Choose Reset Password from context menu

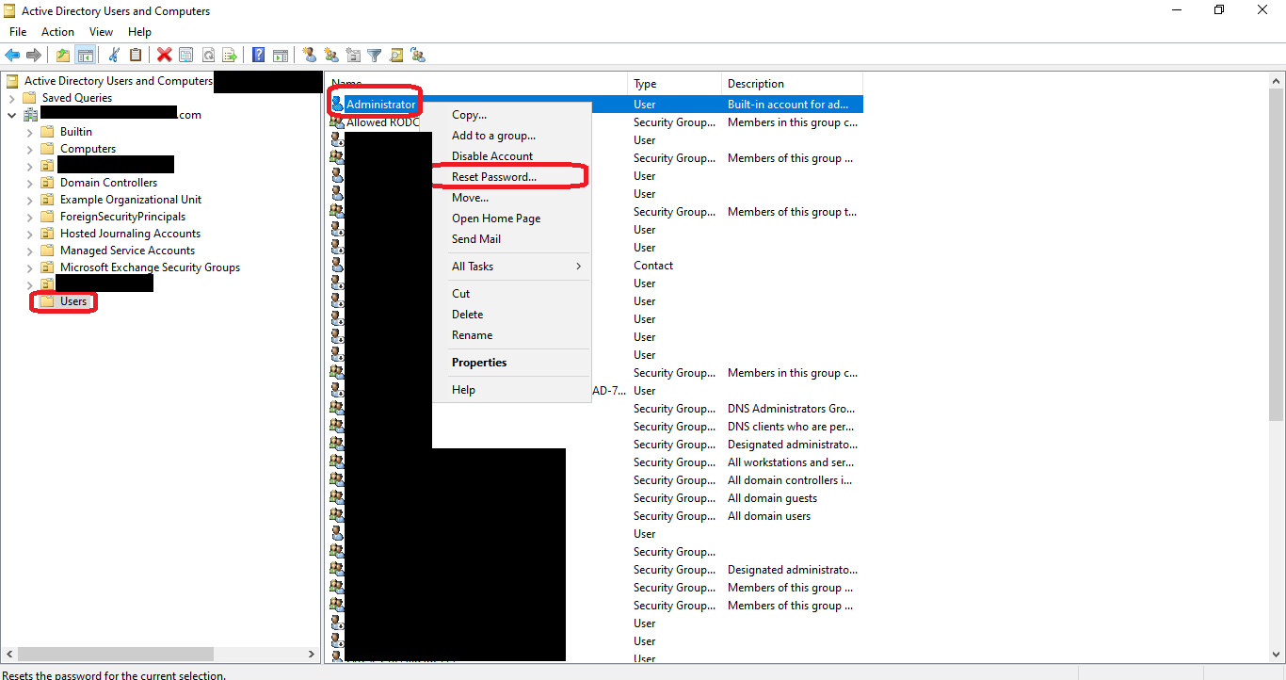click(494, 177)
